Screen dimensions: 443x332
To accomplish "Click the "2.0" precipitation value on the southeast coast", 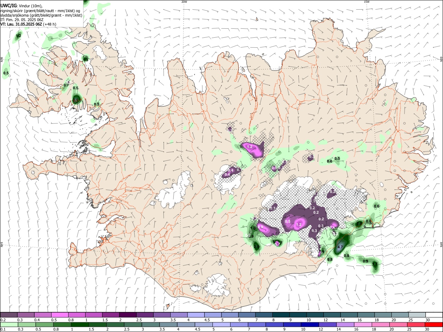I will [359, 224].
